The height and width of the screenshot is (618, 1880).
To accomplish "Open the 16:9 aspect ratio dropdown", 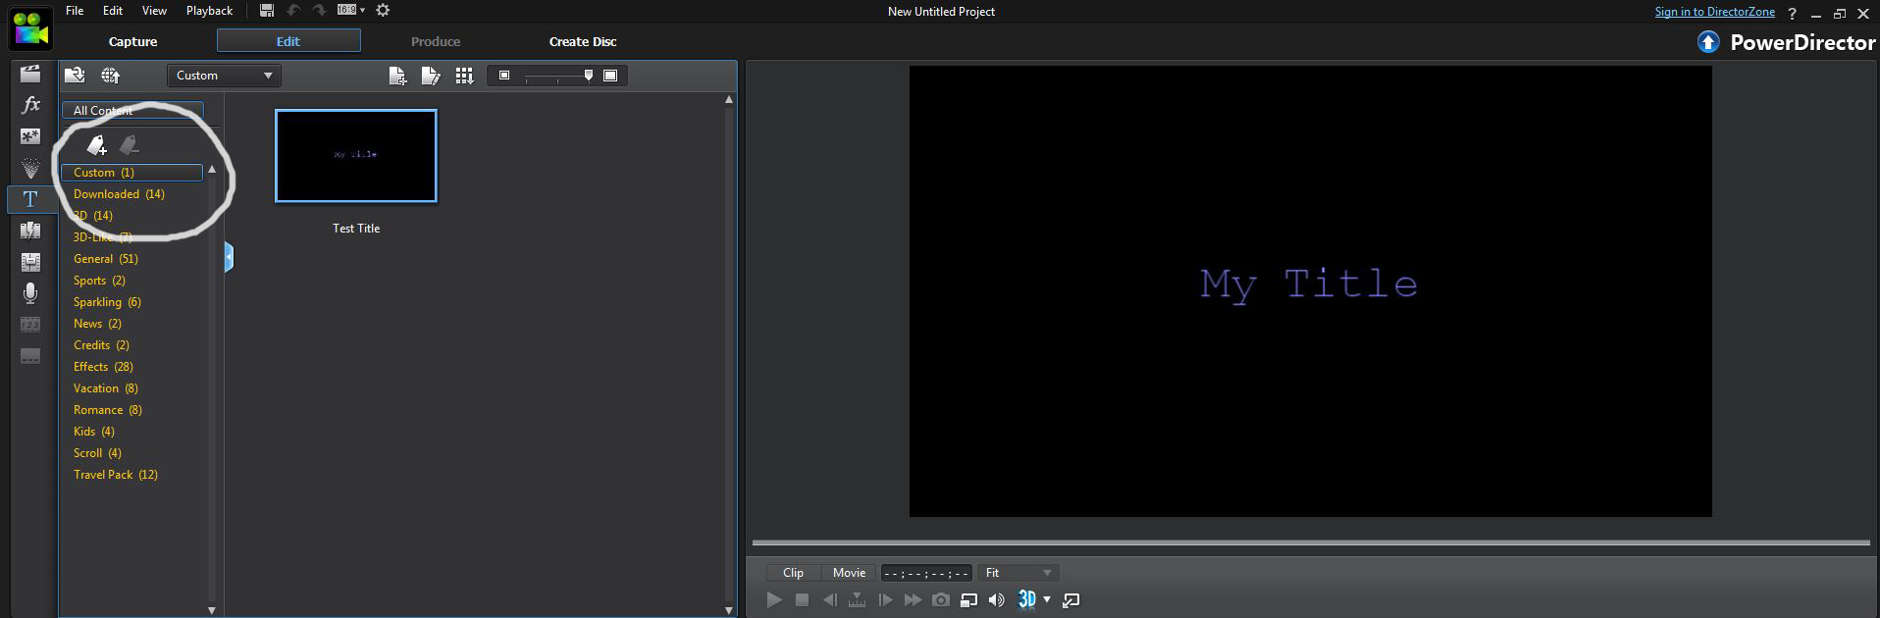I will pos(350,11).
